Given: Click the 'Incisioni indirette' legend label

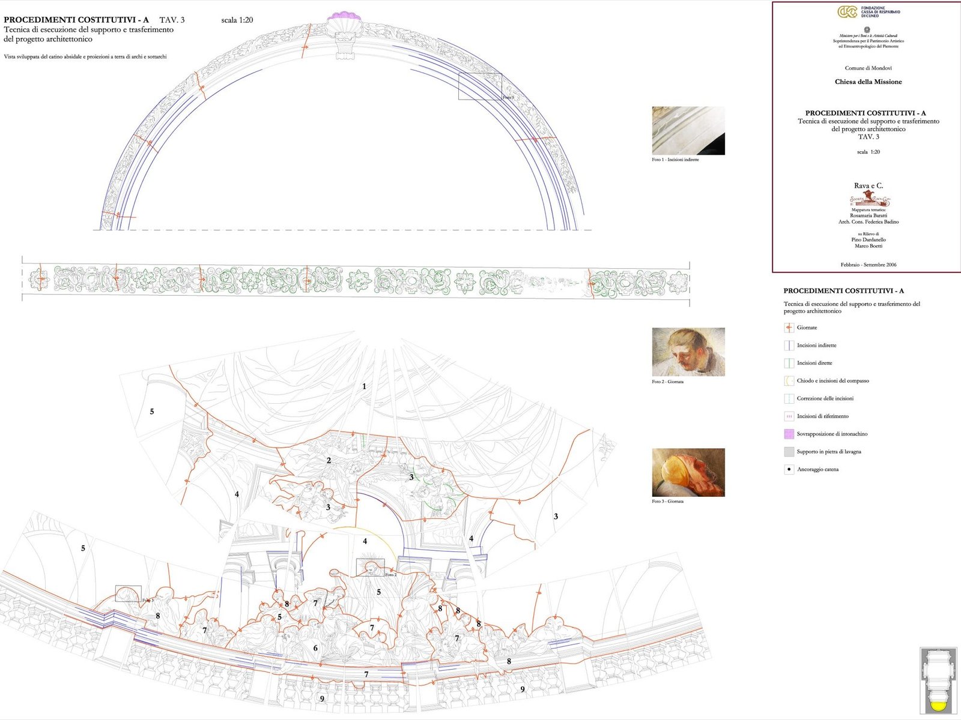Looking at the screenshot, I should pyautogui.click(x=816, y=346).
